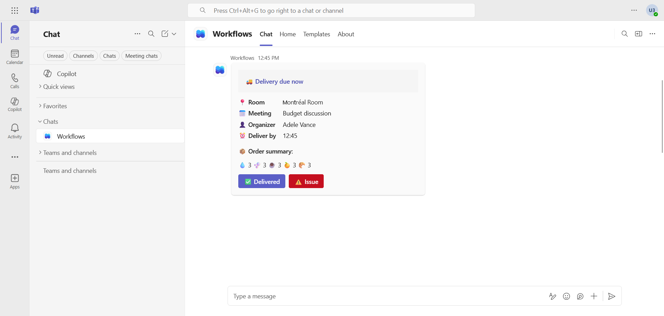664x316 pixels.
Task: Open the new chat options dropdown arrow
Action: pyautogui.click(x=174, y=34)
